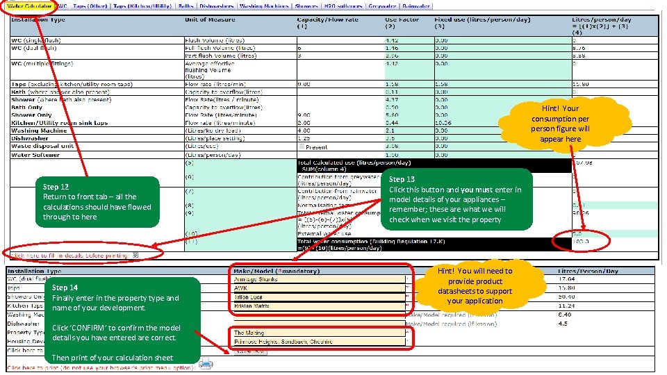Click the Washing Machine make/model field
This screenshot has height=375, width=667.
pyautogui.click(x=319, y=315)
